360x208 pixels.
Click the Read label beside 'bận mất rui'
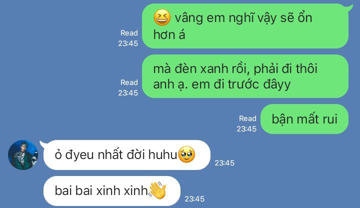[247, 118]
